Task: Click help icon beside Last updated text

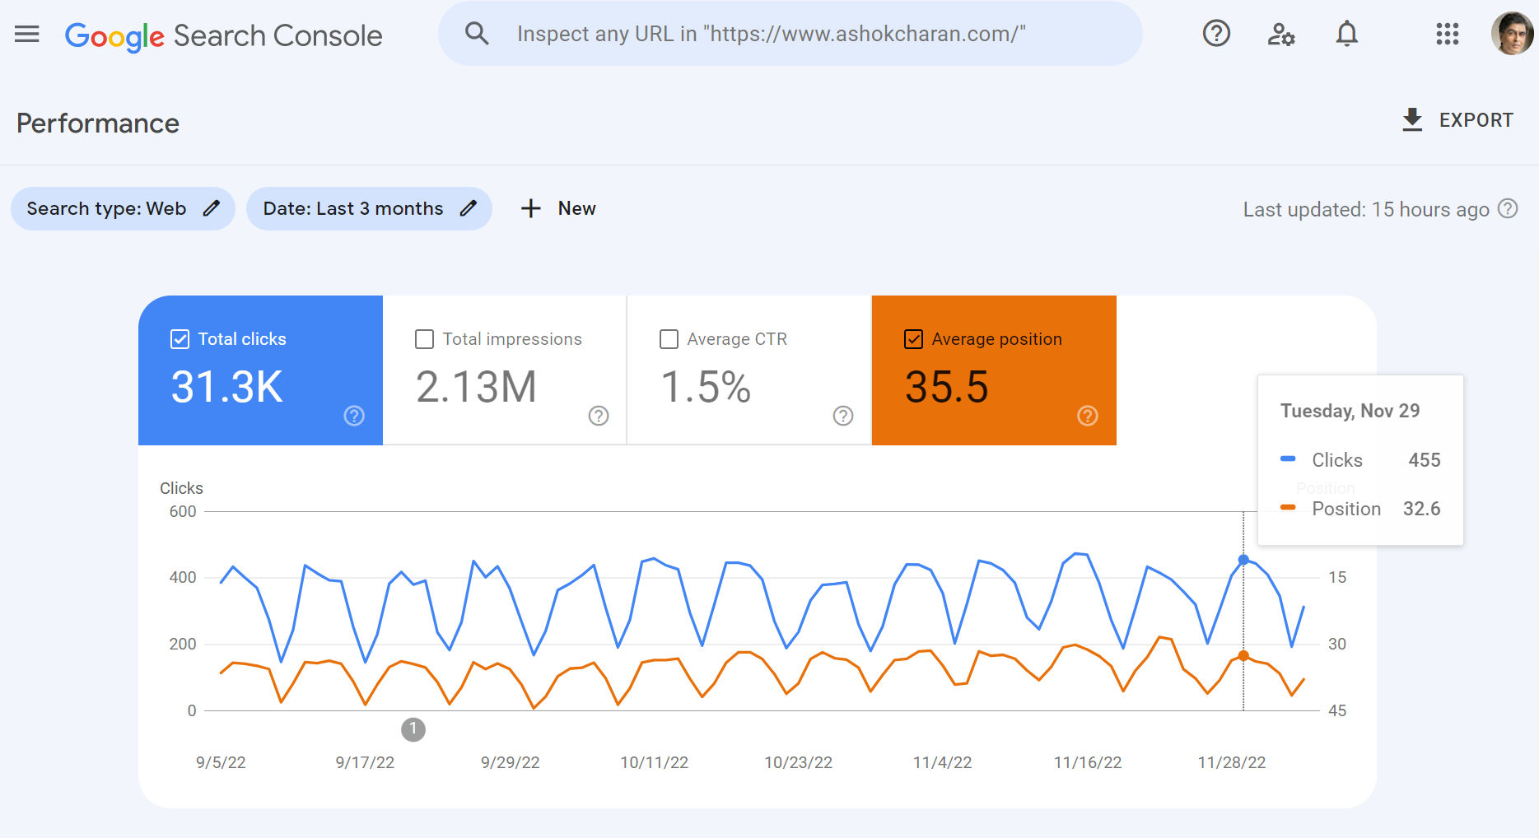Action: point(1508,209)
